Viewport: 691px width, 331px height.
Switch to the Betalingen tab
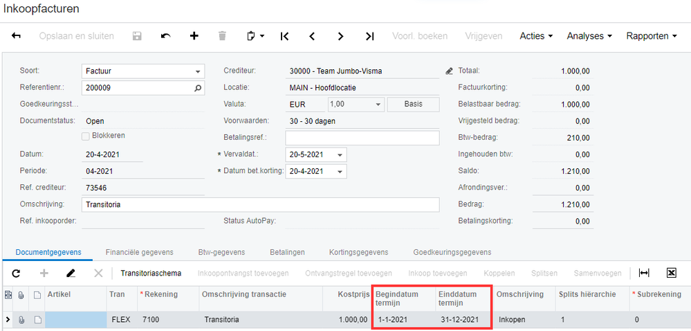287,253
